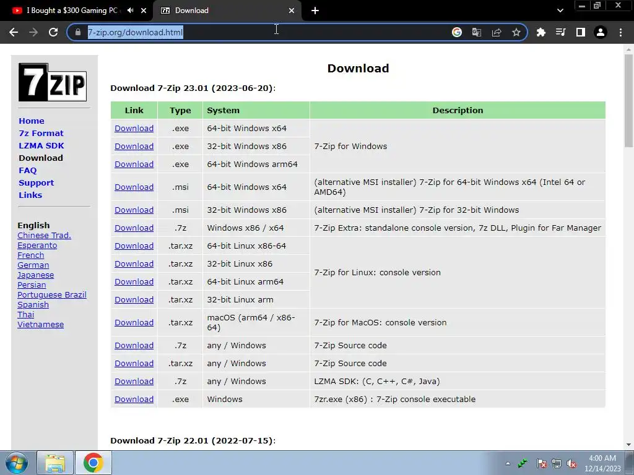Open the Google icon in address bar
This screenshot has height=475, width=634.
click(457, 32)
